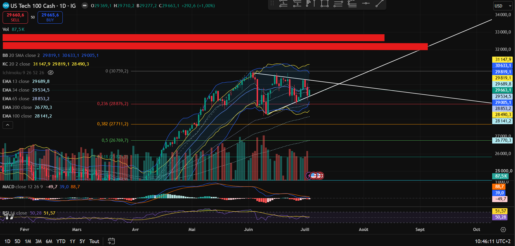Choose the Fib Retracement tool
Image resolution: width=515 pixels, height=246 pixels.
[x=338, y=4]
